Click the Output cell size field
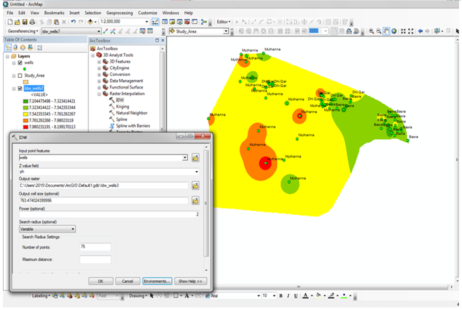 (104, 201)
